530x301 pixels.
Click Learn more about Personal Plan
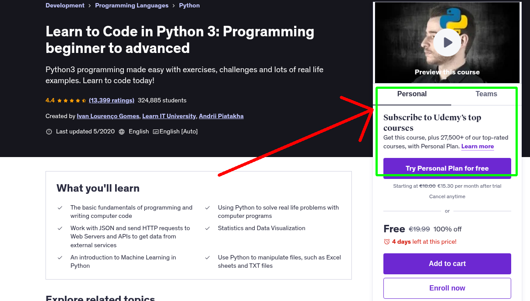[x=477, y=147]
